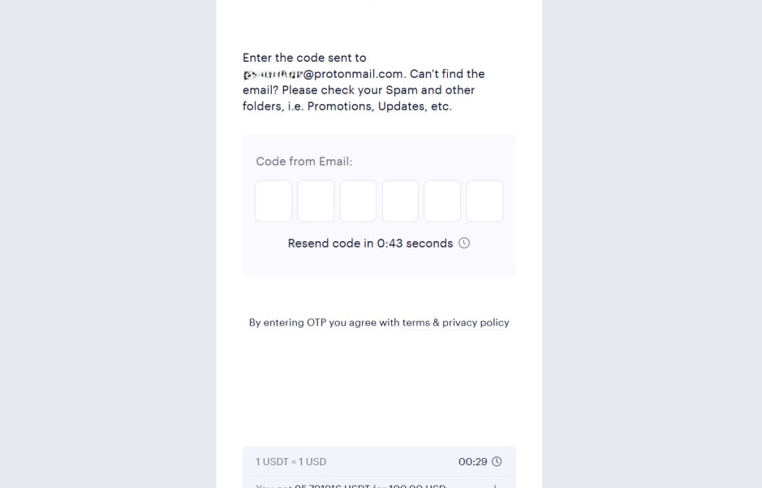Click the clock icon beside the resend countdown
This screenshot has width=762, height=488.
pos(463,243)
